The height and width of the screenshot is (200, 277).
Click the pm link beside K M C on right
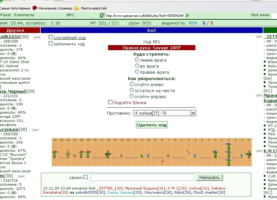[x=259, y=151]
